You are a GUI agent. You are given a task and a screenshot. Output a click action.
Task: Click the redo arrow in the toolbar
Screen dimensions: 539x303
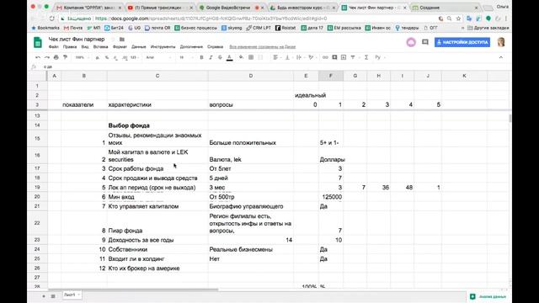point(47,57)
